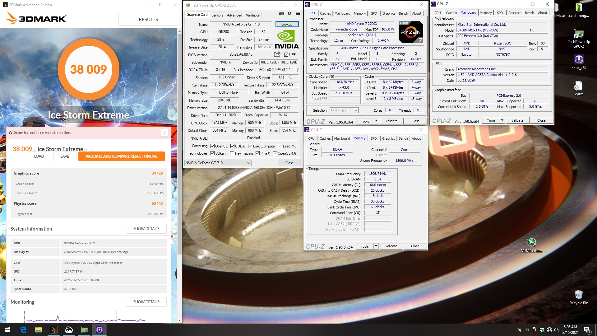Open Caches tab in CPU-Z CPU window

(x=325, y=13)
